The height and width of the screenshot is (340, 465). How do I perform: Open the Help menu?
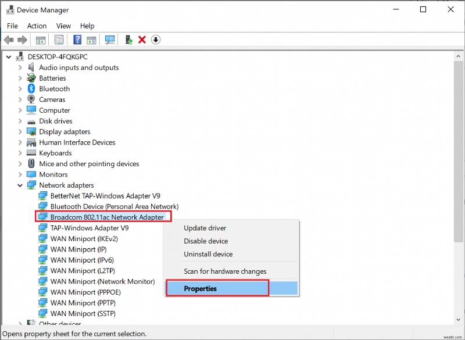point(87,26)
